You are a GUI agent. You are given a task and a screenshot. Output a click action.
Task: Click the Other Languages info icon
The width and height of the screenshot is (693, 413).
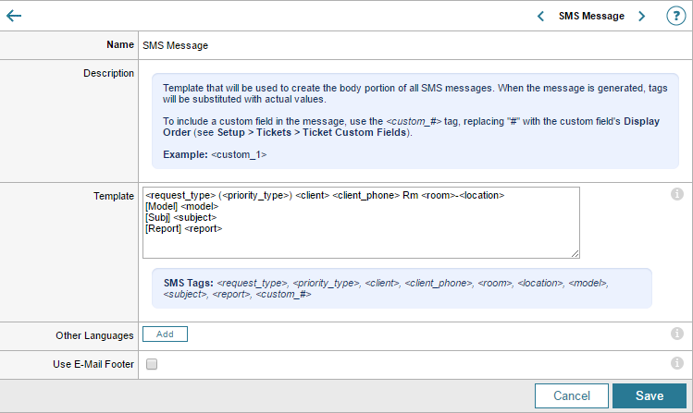(676, 334)
